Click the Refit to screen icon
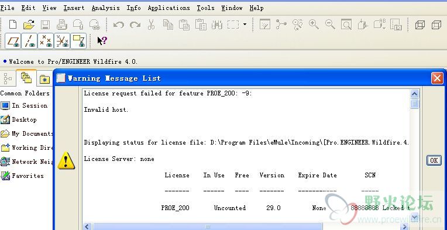Viewport: 447px width, 230px height. point(346,25)
